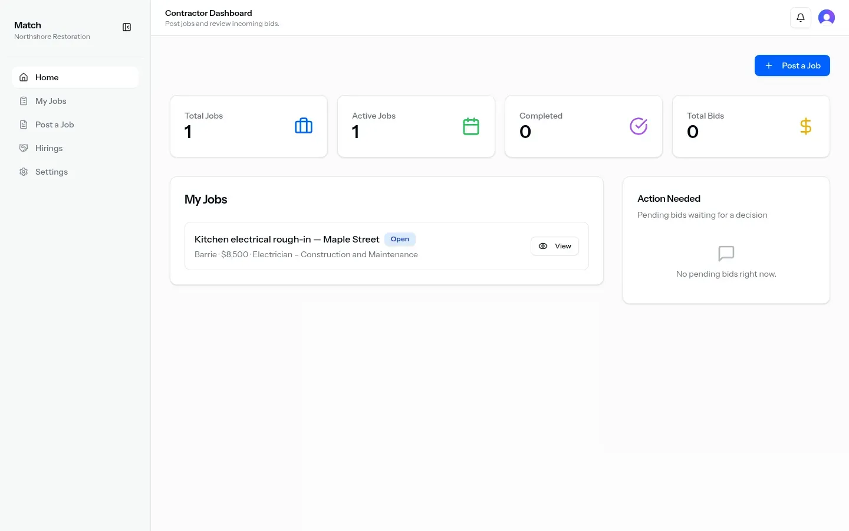The width and height of the screenshot is (849, 531).
Task: Click the Kitchen electrical rough-in — Maple Street title
Action: [287, 239]
